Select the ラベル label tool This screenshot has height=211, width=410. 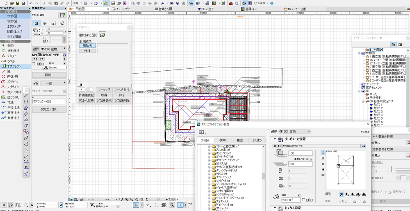click(x=16, y=61)
